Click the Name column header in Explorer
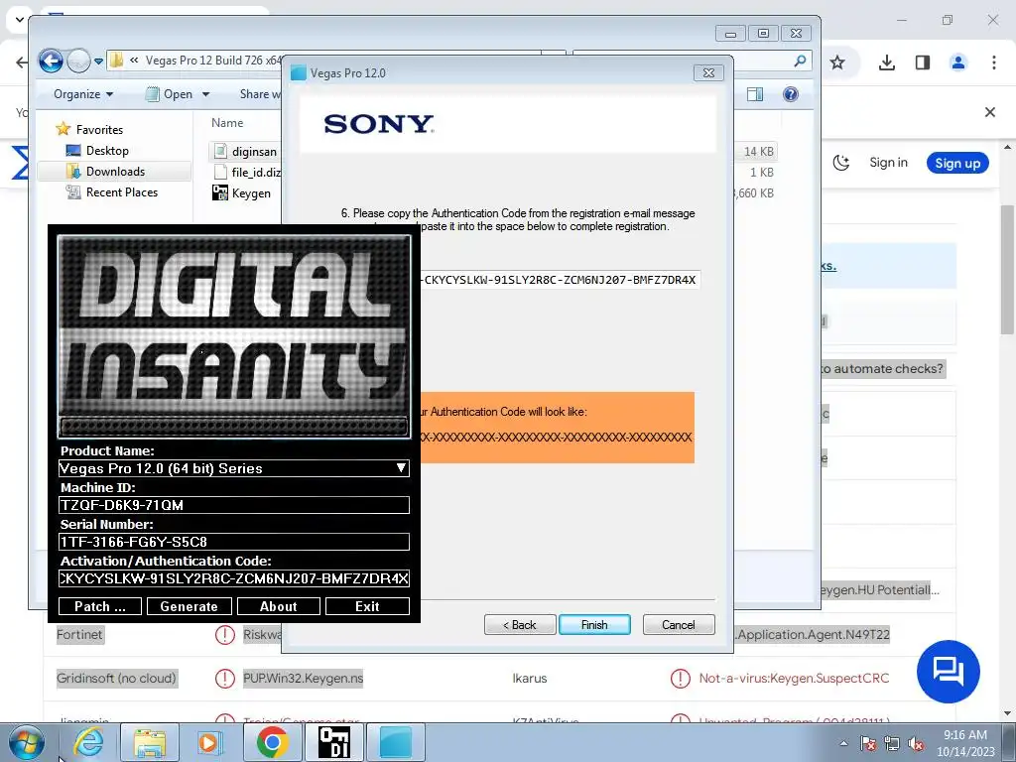 pyautogui.click(x=227, y=122)
